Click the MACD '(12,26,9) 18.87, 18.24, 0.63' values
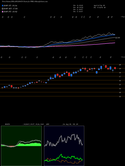 tap(33, 124)
